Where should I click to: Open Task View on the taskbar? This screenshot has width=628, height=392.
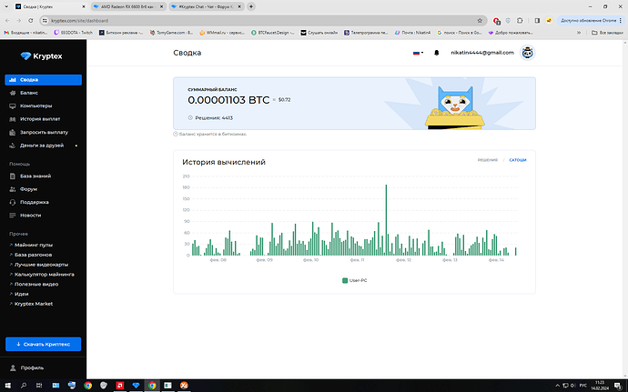[39, 386]
